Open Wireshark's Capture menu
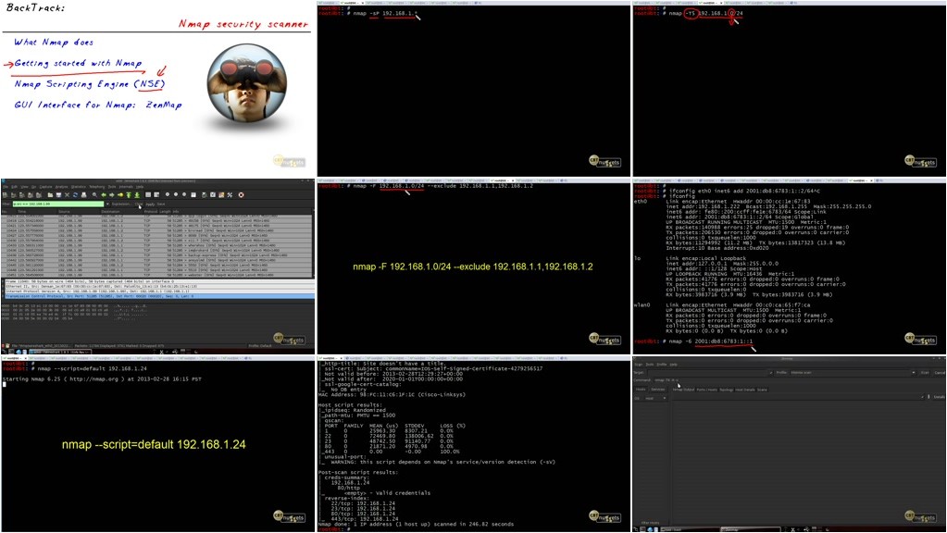Screen dimensions: 947x533 (x=46, y=187)
